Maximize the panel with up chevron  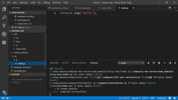click(164, 63)
